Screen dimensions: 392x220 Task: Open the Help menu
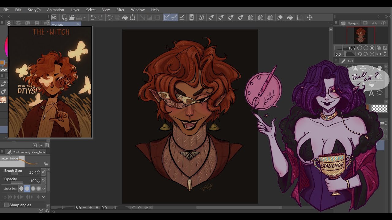click(x=155, y=10)
